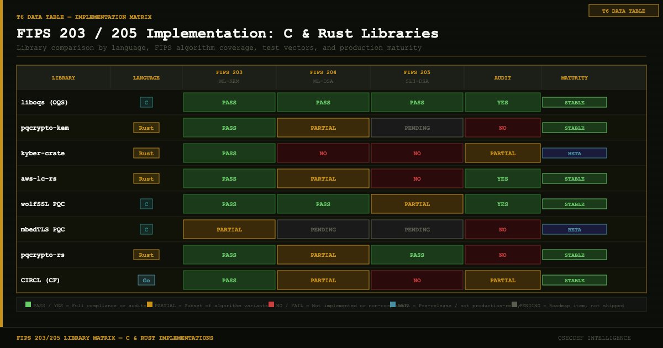
Task: Click the QSECDEF INTELLIGENCE footer text
Action: click(x=594, y=338)
